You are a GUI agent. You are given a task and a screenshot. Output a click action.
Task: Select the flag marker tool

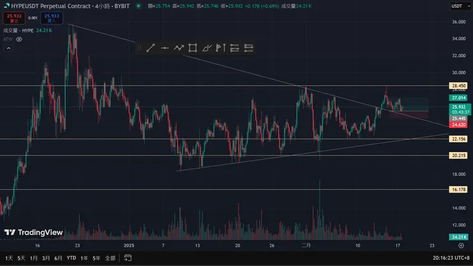tap(219, 48)
